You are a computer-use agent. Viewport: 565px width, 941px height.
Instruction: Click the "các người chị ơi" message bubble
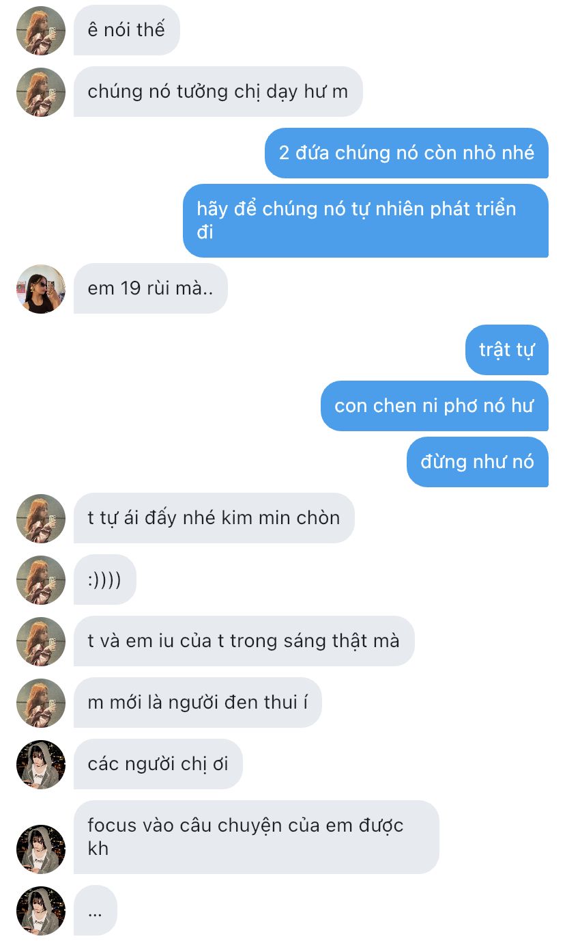click(x=158, y=764)
